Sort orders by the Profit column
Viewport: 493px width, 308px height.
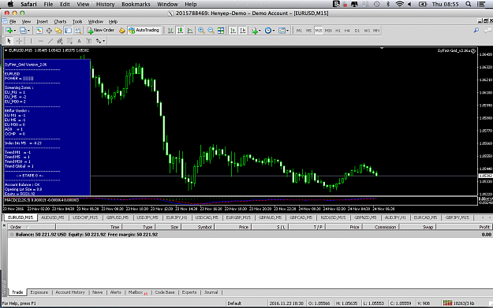point(464,227)
